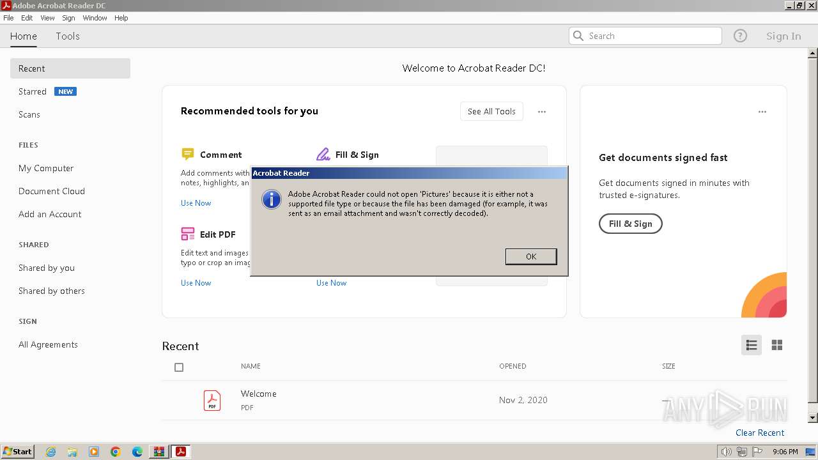The height and width of the screenshot is (460, 818).
Task: Open the File Explorer taskbar icon
Action: 72,452
